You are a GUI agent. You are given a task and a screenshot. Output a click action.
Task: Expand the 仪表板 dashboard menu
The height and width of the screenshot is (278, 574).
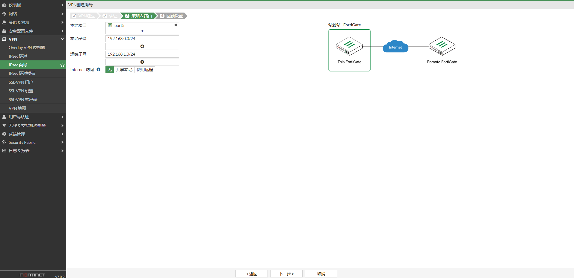pos(33,5)
